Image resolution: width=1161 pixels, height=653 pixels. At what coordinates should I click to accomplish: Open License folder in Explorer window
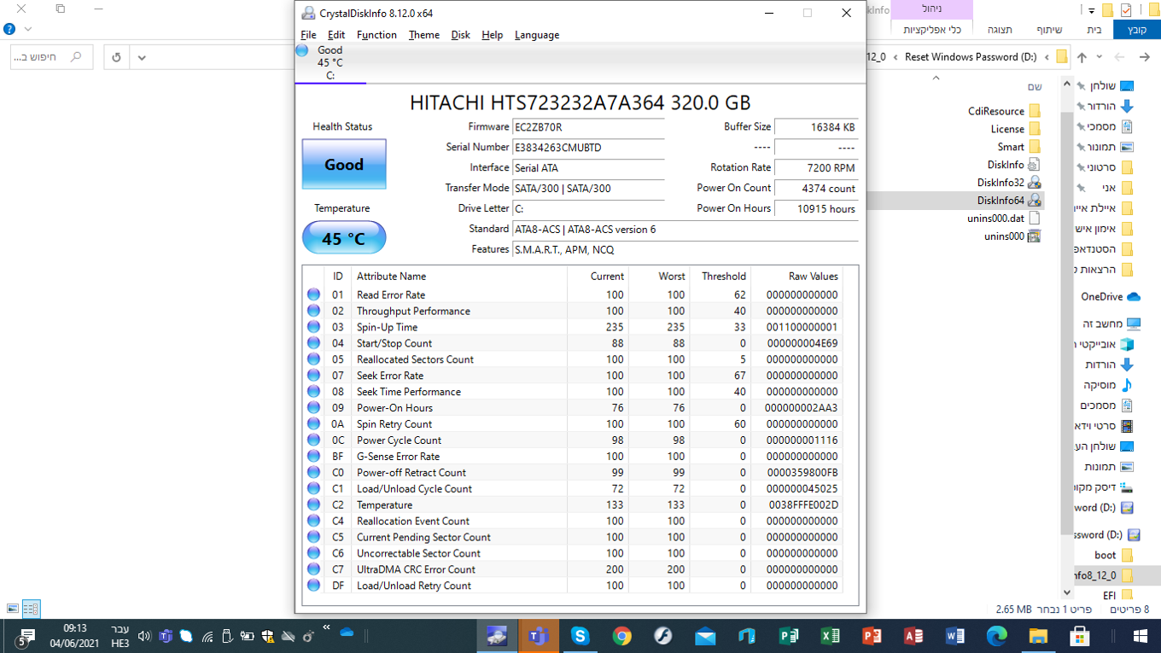[x=1015, y=129]
